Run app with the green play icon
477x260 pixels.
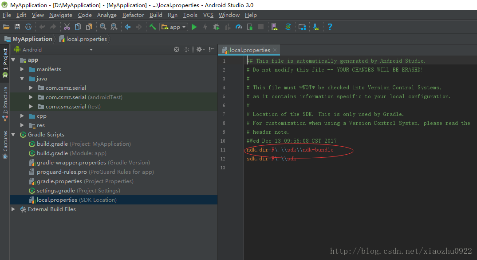point(194,27)
